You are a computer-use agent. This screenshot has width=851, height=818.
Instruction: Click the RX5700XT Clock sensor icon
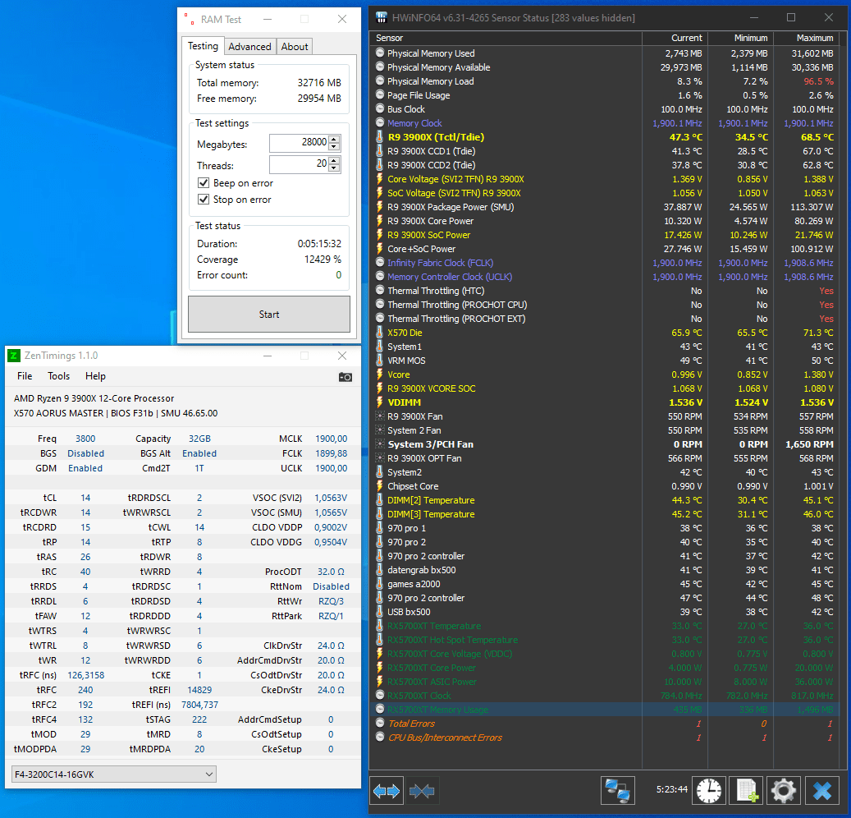point(380,696)
